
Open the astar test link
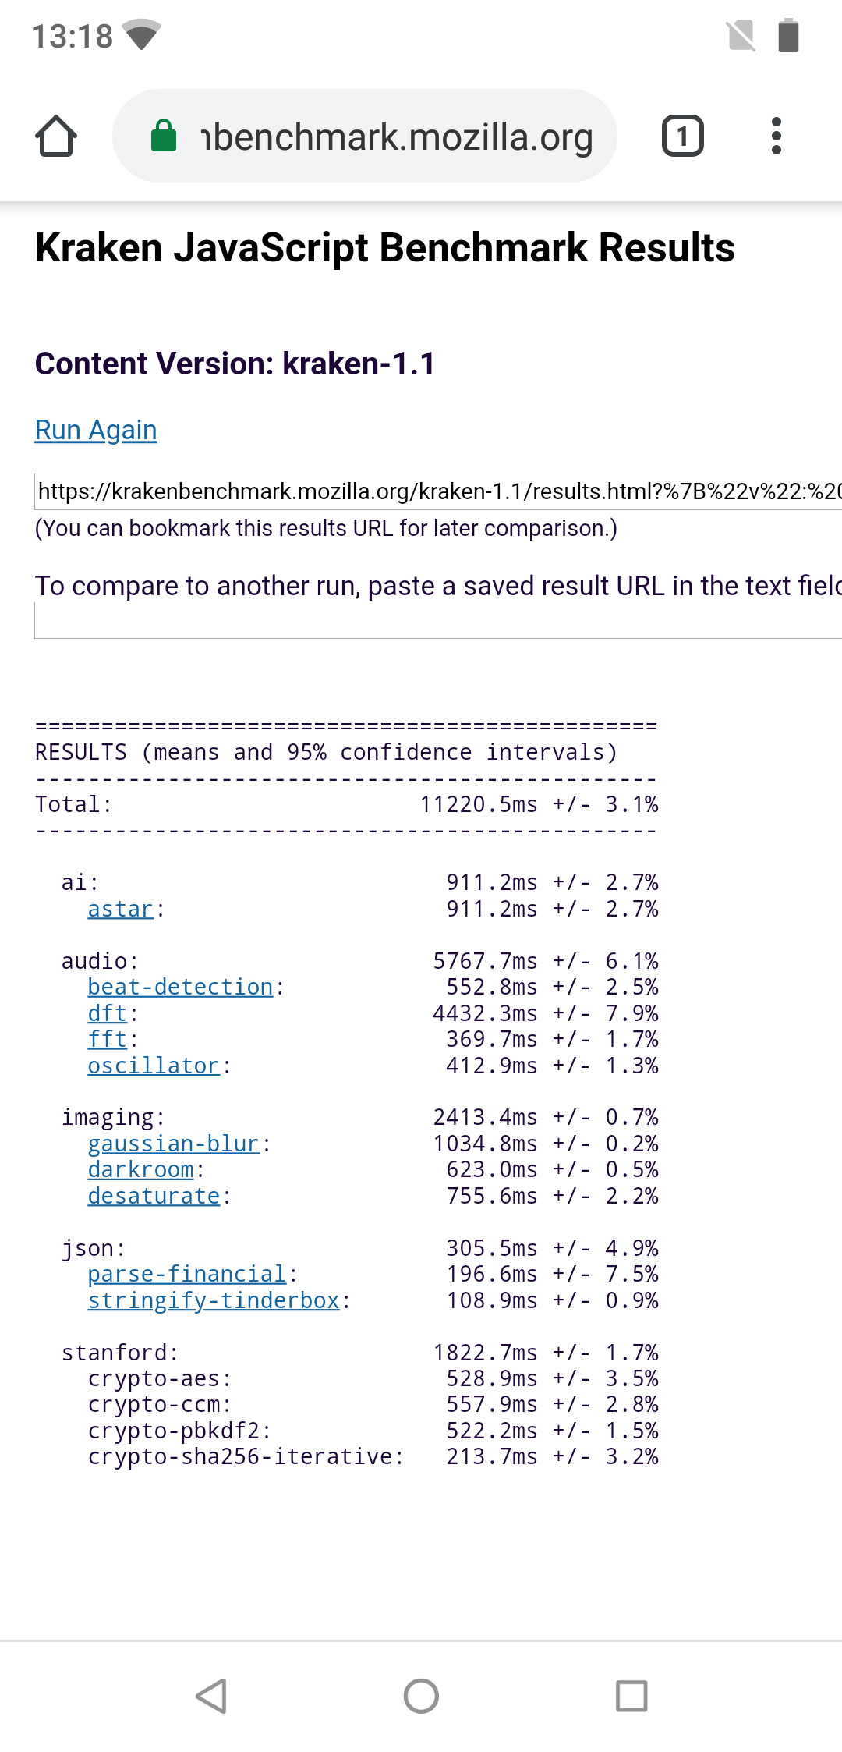pos(120,909)
